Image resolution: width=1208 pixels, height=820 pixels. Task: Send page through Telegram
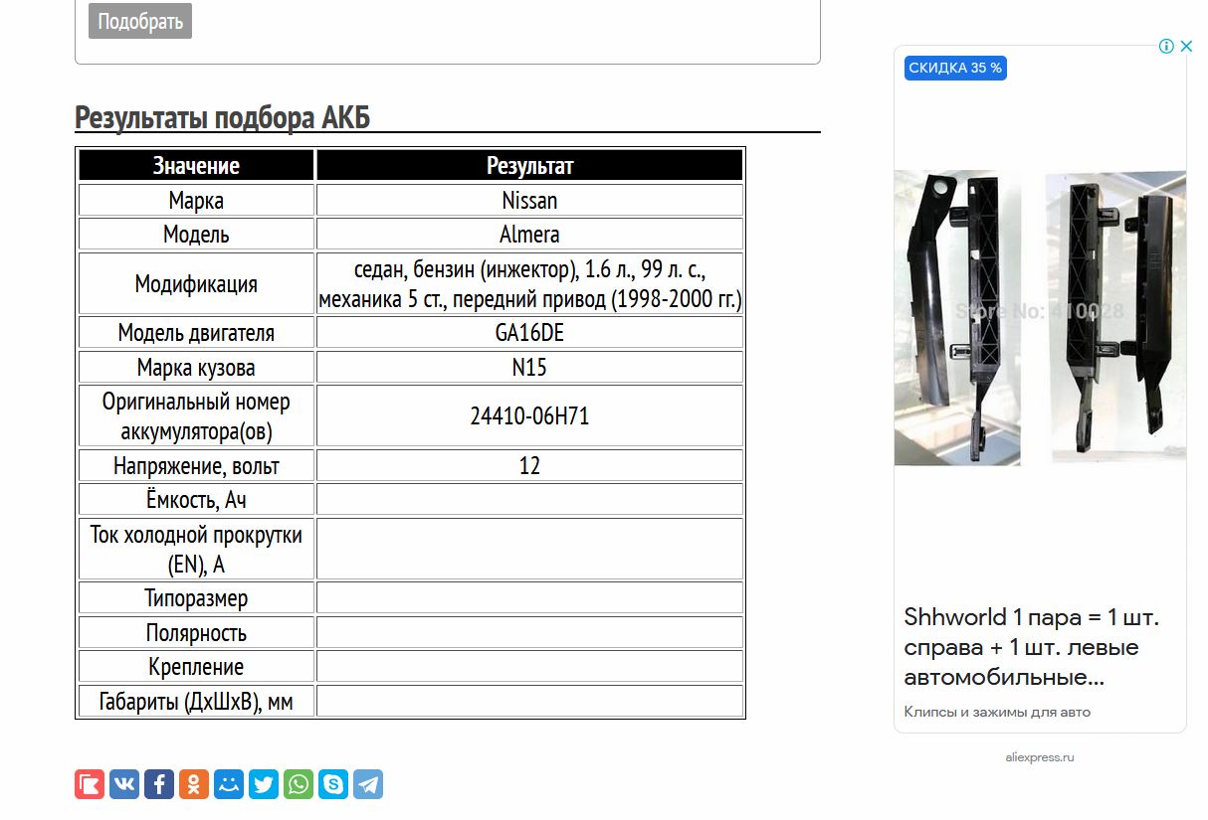pos(368,784)
